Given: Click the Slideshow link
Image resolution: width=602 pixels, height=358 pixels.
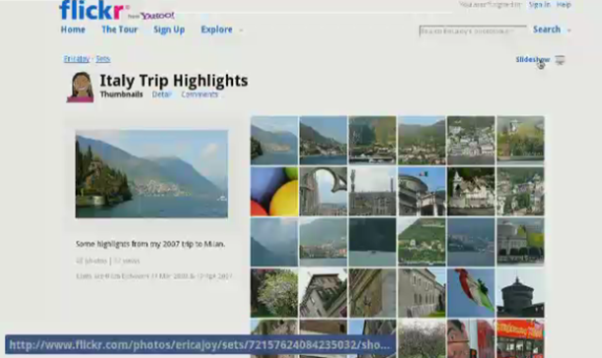Looking at the screenshot, I should point(533,59).
